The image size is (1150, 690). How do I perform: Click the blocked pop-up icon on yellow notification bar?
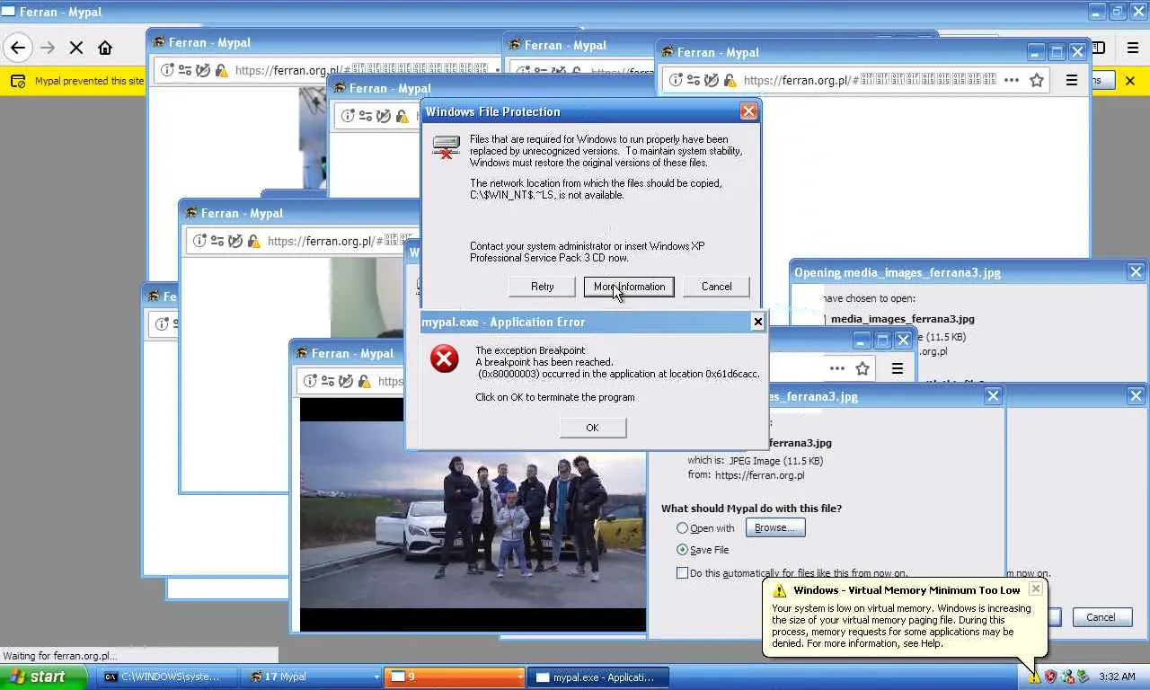click(18, 81)
